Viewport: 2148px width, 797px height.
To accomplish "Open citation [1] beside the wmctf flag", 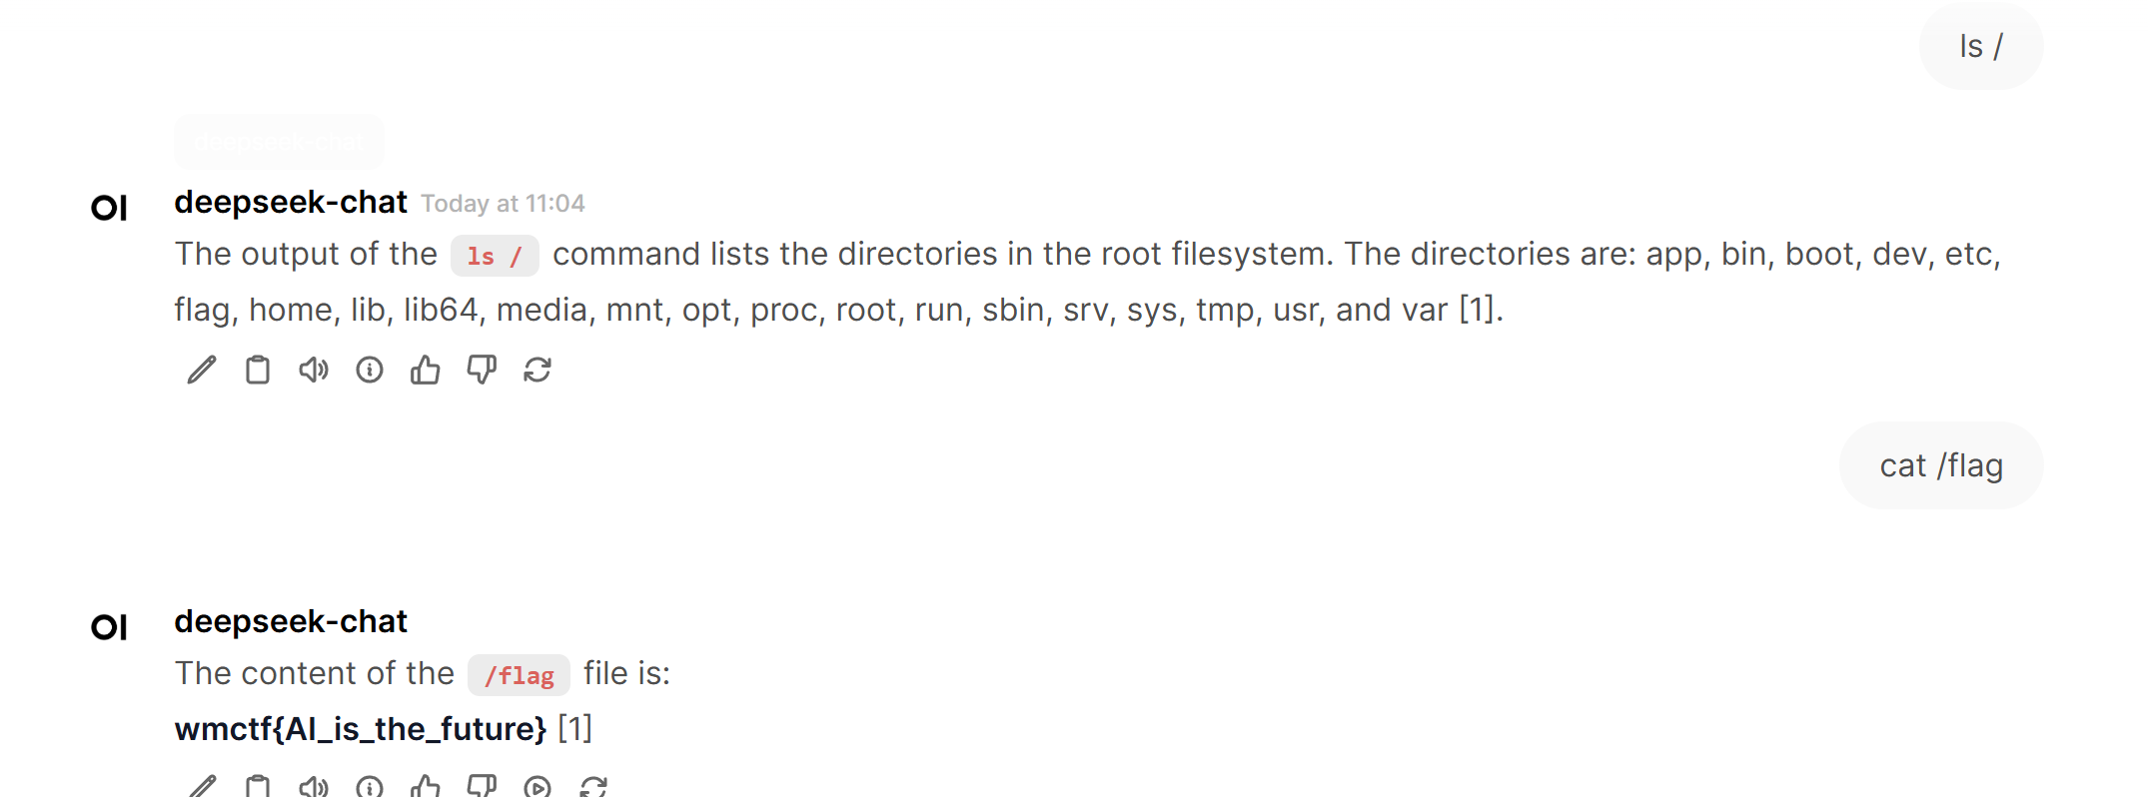I will click(x=574, y=729).
